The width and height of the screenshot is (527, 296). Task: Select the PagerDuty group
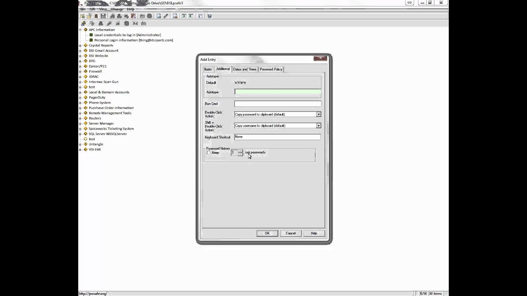[x=97, y=97]
